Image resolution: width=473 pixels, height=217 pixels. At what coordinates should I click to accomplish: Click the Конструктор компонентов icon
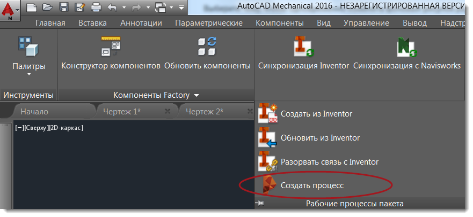[111, 47]
